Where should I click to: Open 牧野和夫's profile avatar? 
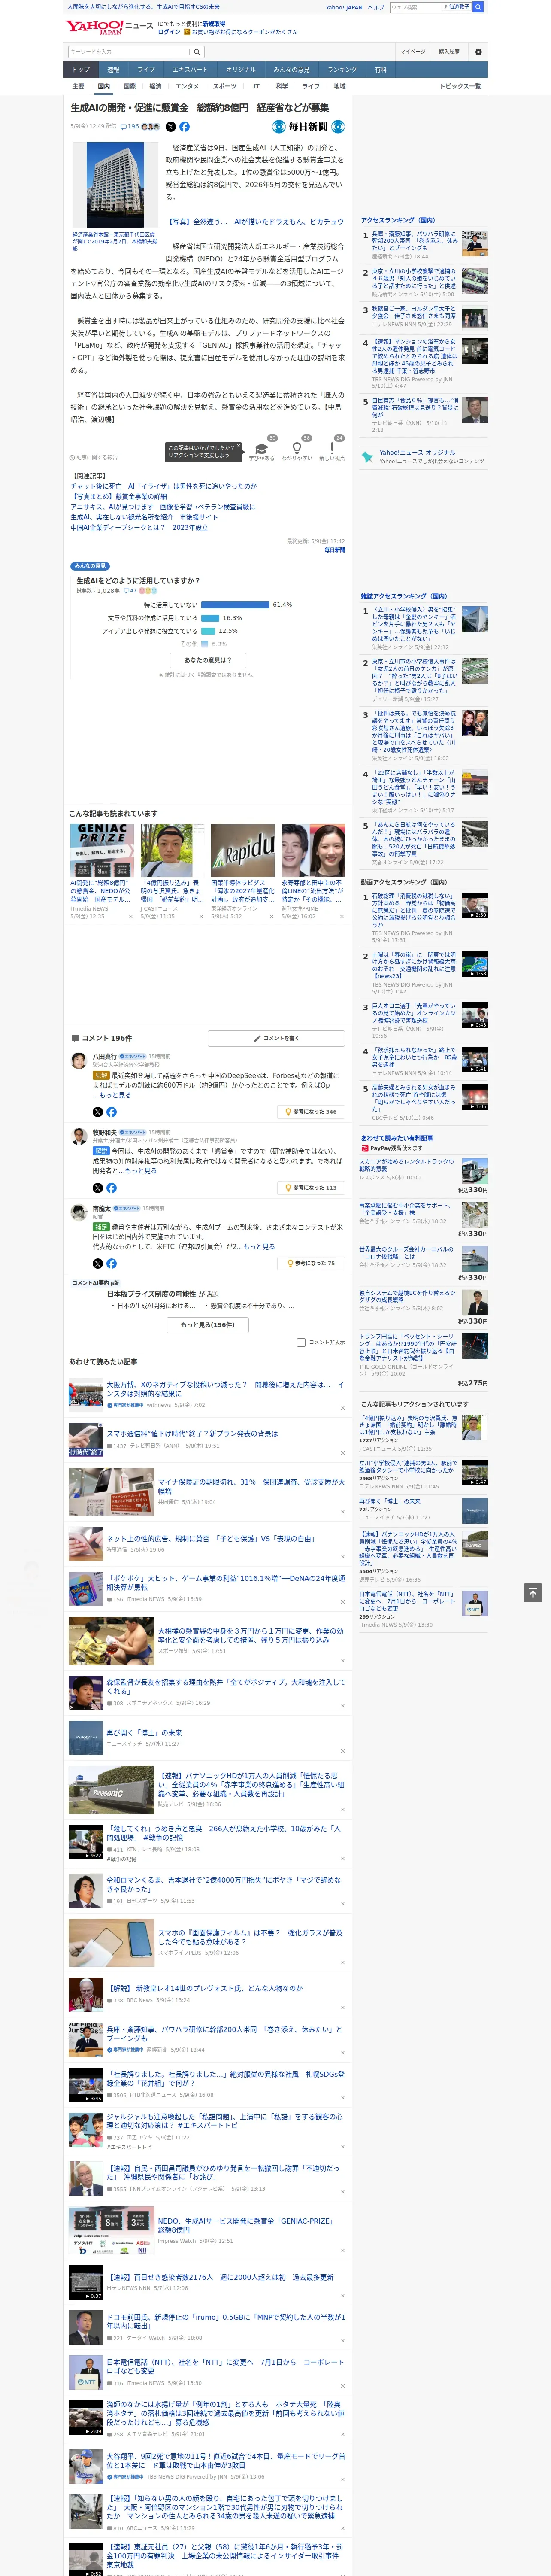78,1136
